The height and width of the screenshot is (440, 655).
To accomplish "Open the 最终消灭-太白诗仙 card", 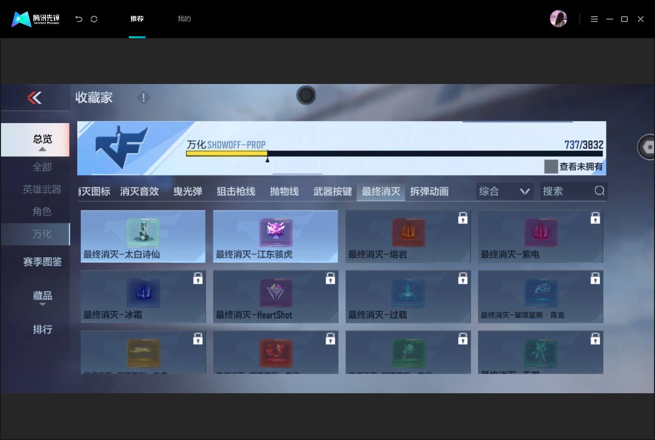I will click(x=143, y=236).
